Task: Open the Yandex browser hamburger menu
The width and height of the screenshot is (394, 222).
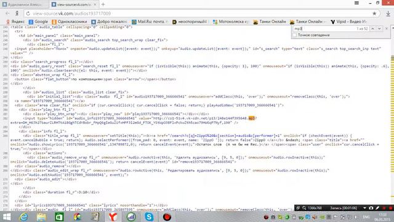Action: click(356, 3)
